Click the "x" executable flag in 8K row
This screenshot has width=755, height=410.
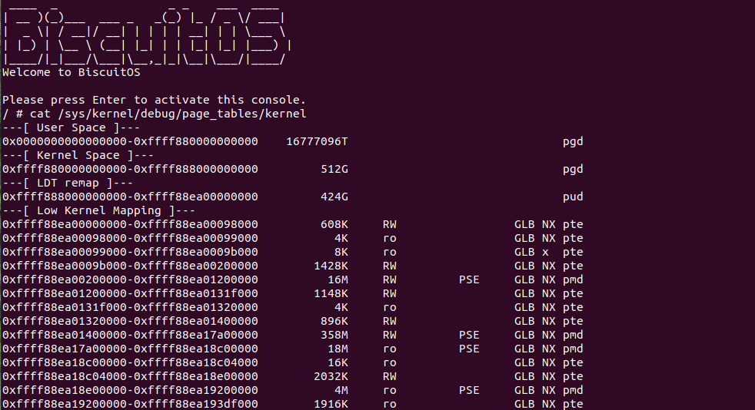tap(545, 252)
